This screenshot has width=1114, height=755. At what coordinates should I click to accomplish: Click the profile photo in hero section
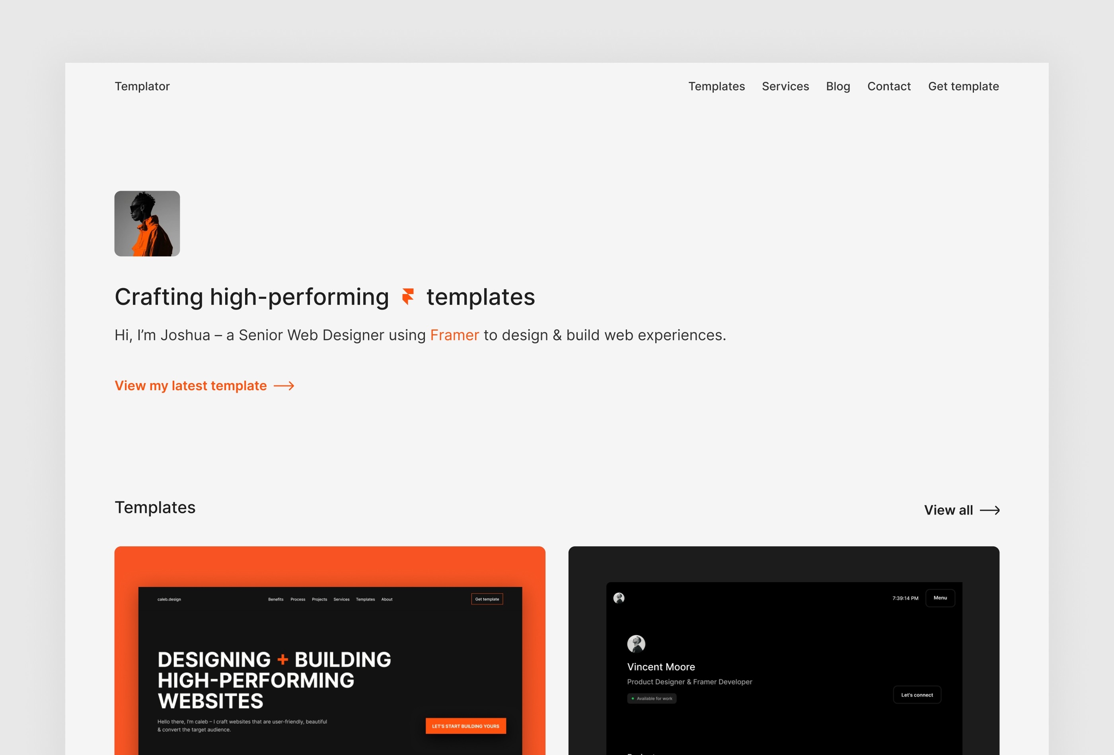click(148, 223)
